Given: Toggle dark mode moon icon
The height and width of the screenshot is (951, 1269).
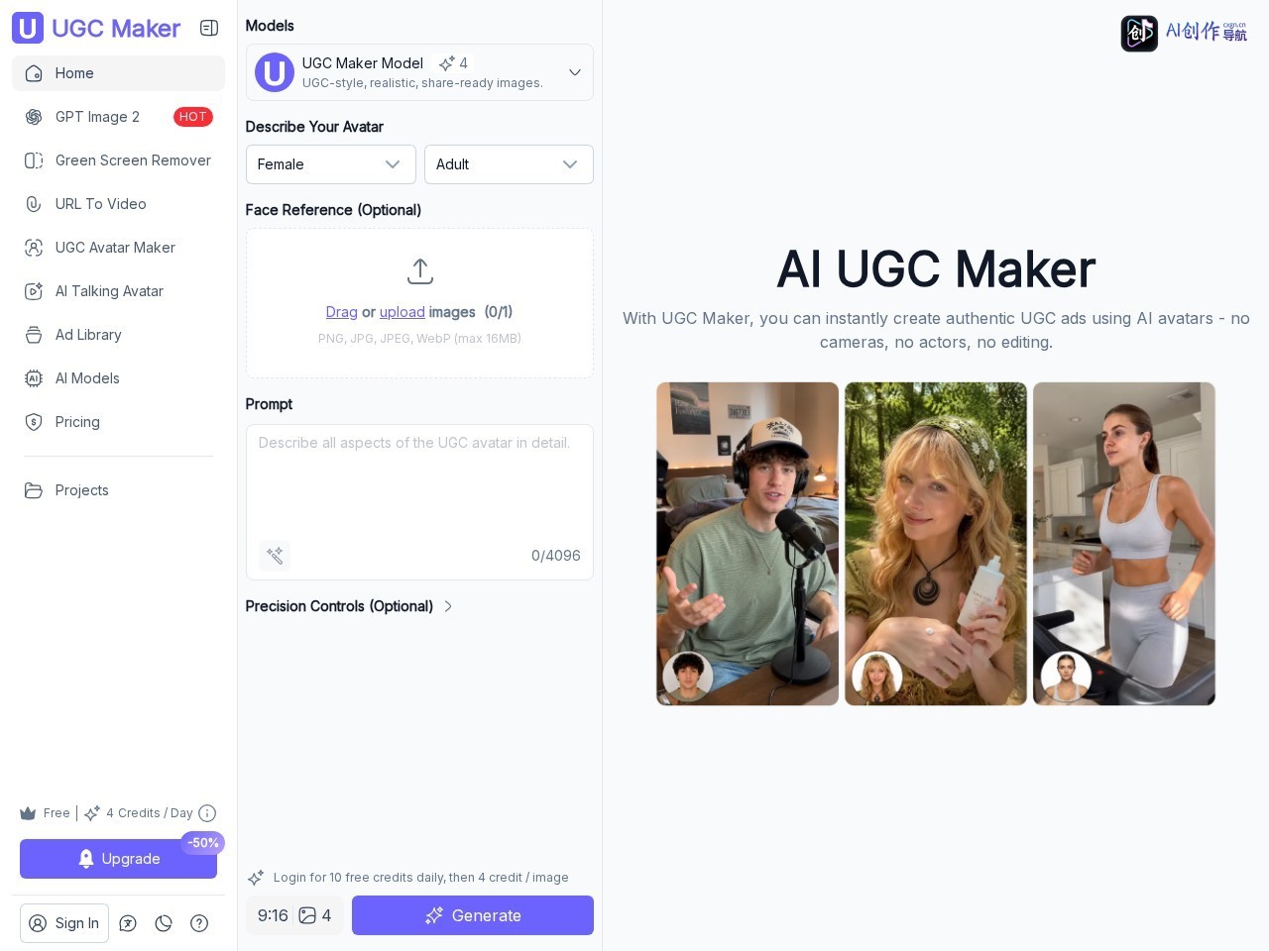Looking at the screenshot, I should [x=164, y=923].
